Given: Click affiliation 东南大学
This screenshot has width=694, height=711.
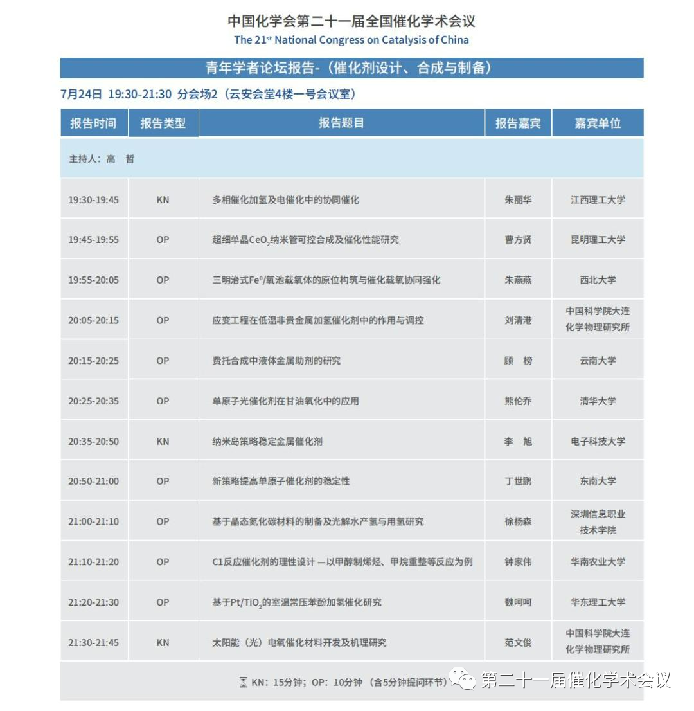Looking at the screenshot, I should (x=598, y=482).
